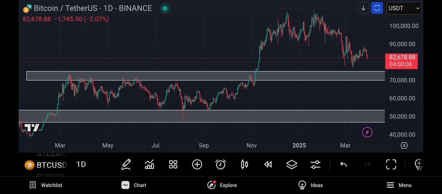The height and width of the screenshot is (194, 442).
Task: Open the object tree layers icon
Action: click(292, 164)
